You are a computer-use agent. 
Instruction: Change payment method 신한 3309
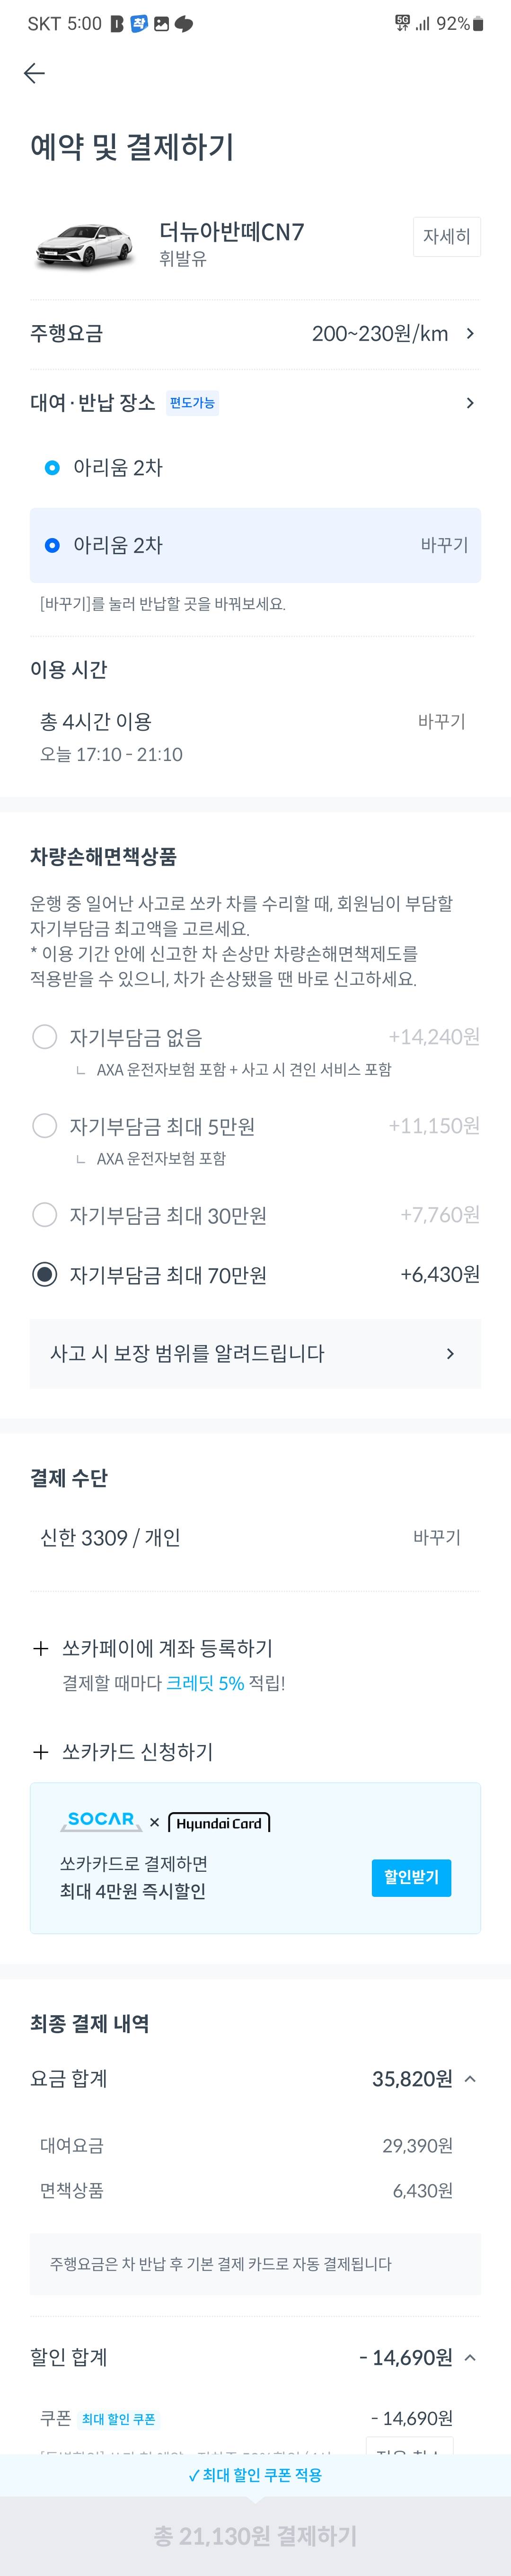pos(436,1537)
